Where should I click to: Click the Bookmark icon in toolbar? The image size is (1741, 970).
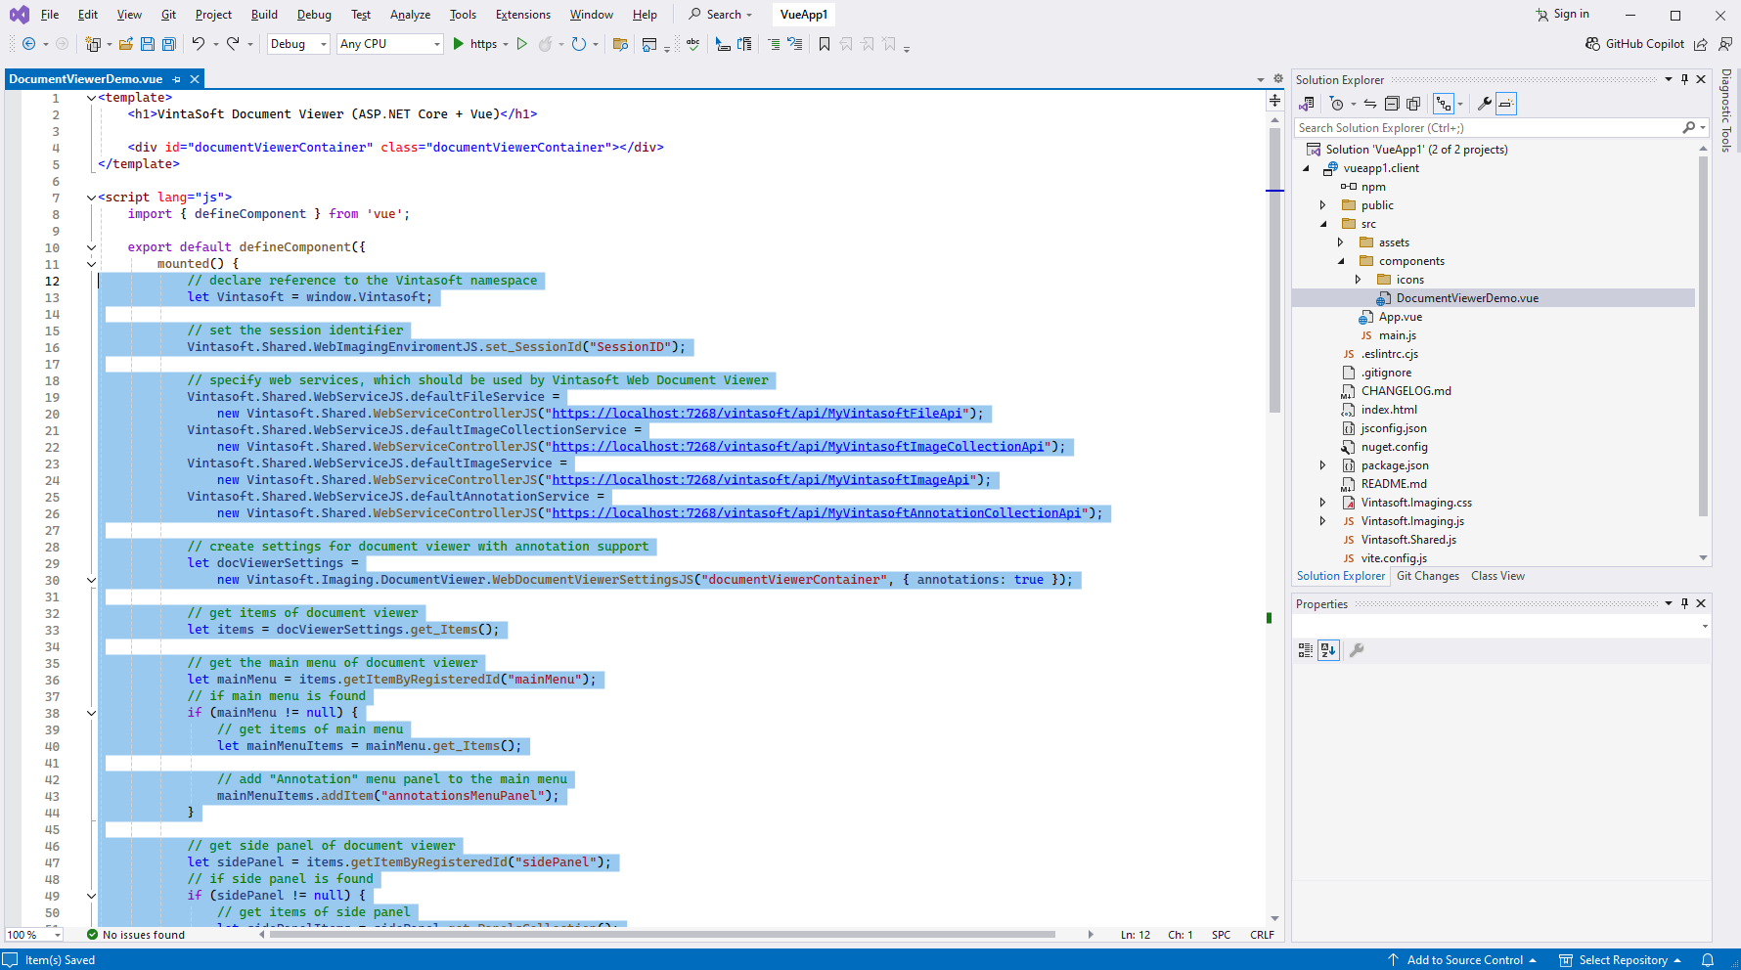[825, 44]
